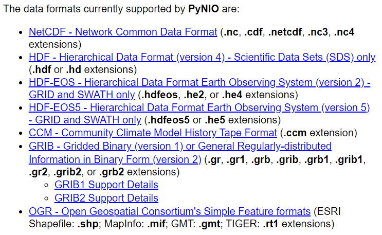Click the bold .rt1 TIGER extension text

270,224
